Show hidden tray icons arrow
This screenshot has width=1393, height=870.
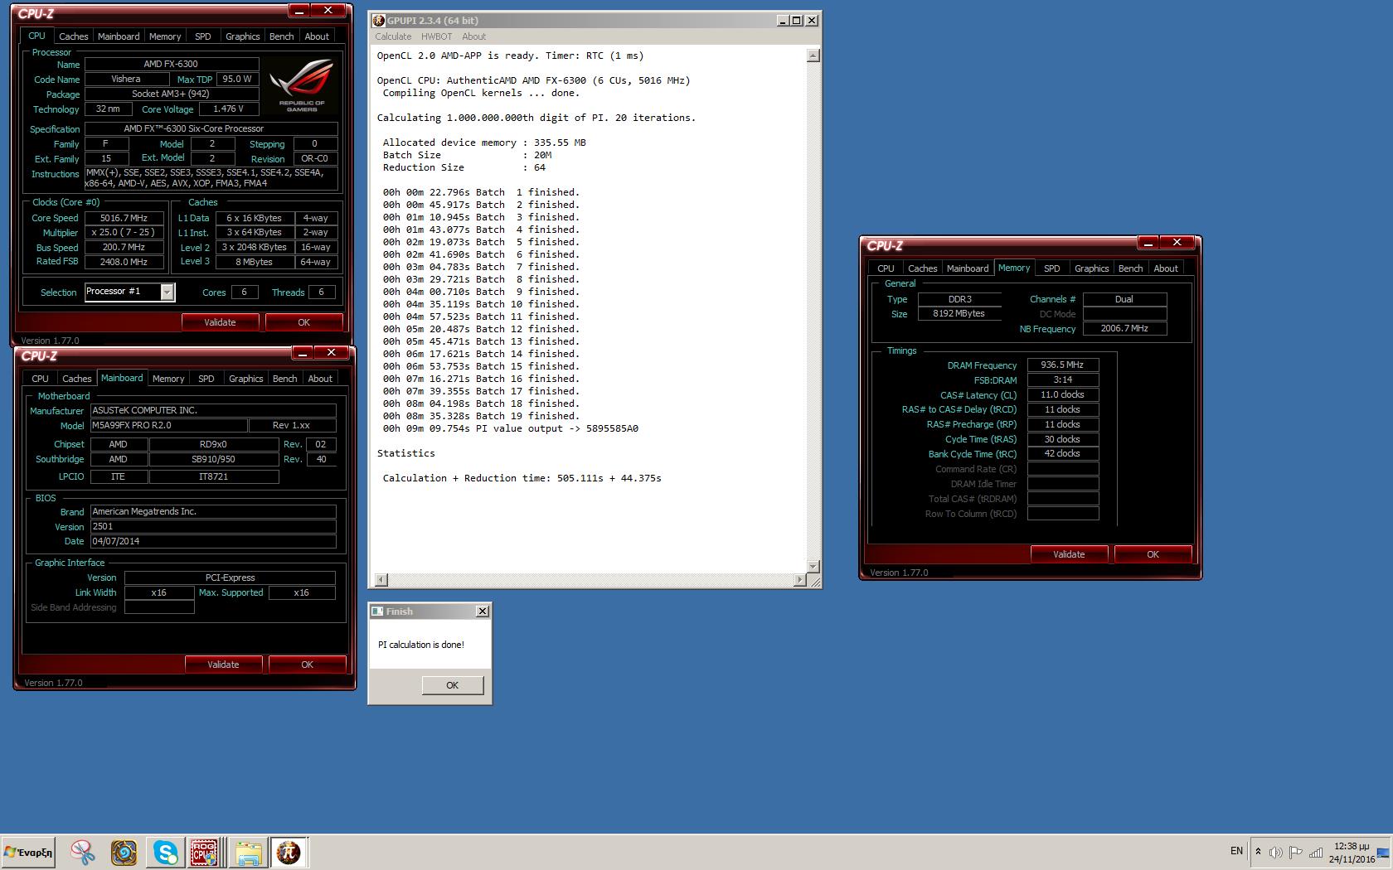1258,852
